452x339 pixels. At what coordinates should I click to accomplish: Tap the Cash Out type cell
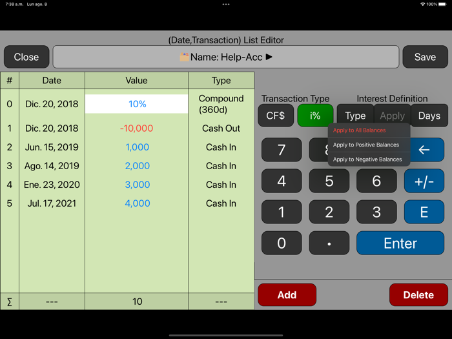(221, 128)
